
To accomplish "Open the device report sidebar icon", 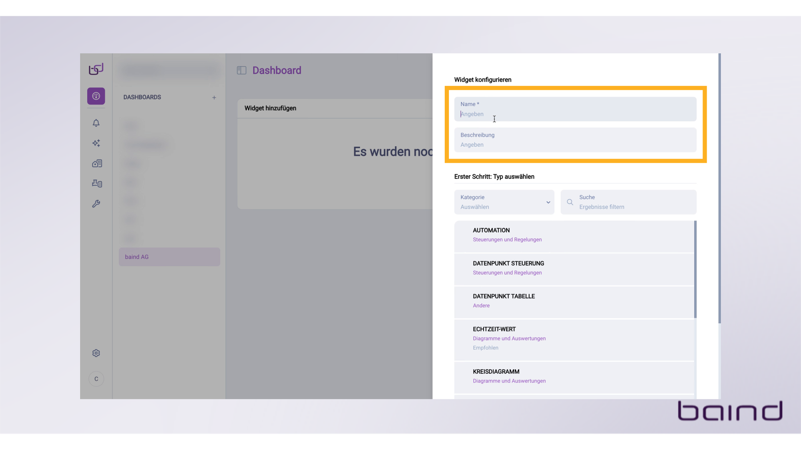I will 96,183.
